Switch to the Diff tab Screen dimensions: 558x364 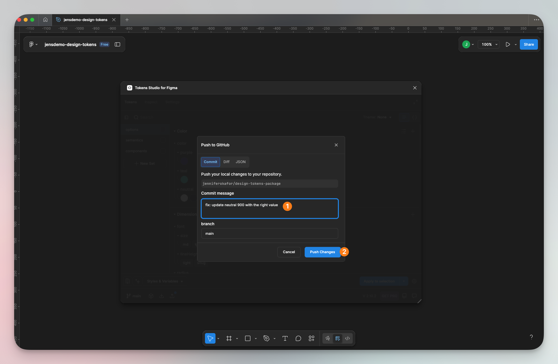point(226,162)
